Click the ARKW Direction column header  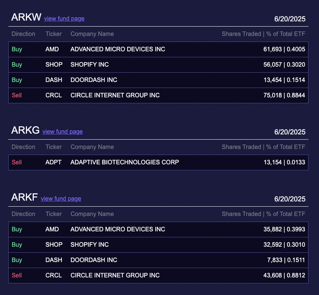[23, 34]
